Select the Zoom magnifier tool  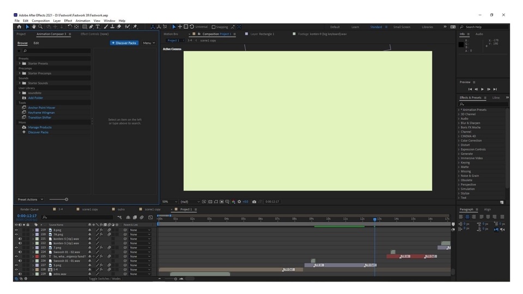point(40,27)
